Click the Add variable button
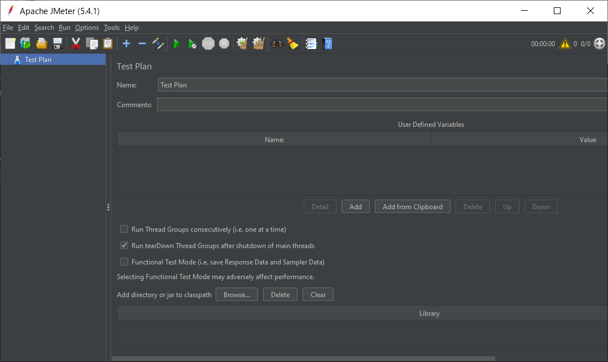The width and height of the screenshot is (608, 362). point(356,207)
